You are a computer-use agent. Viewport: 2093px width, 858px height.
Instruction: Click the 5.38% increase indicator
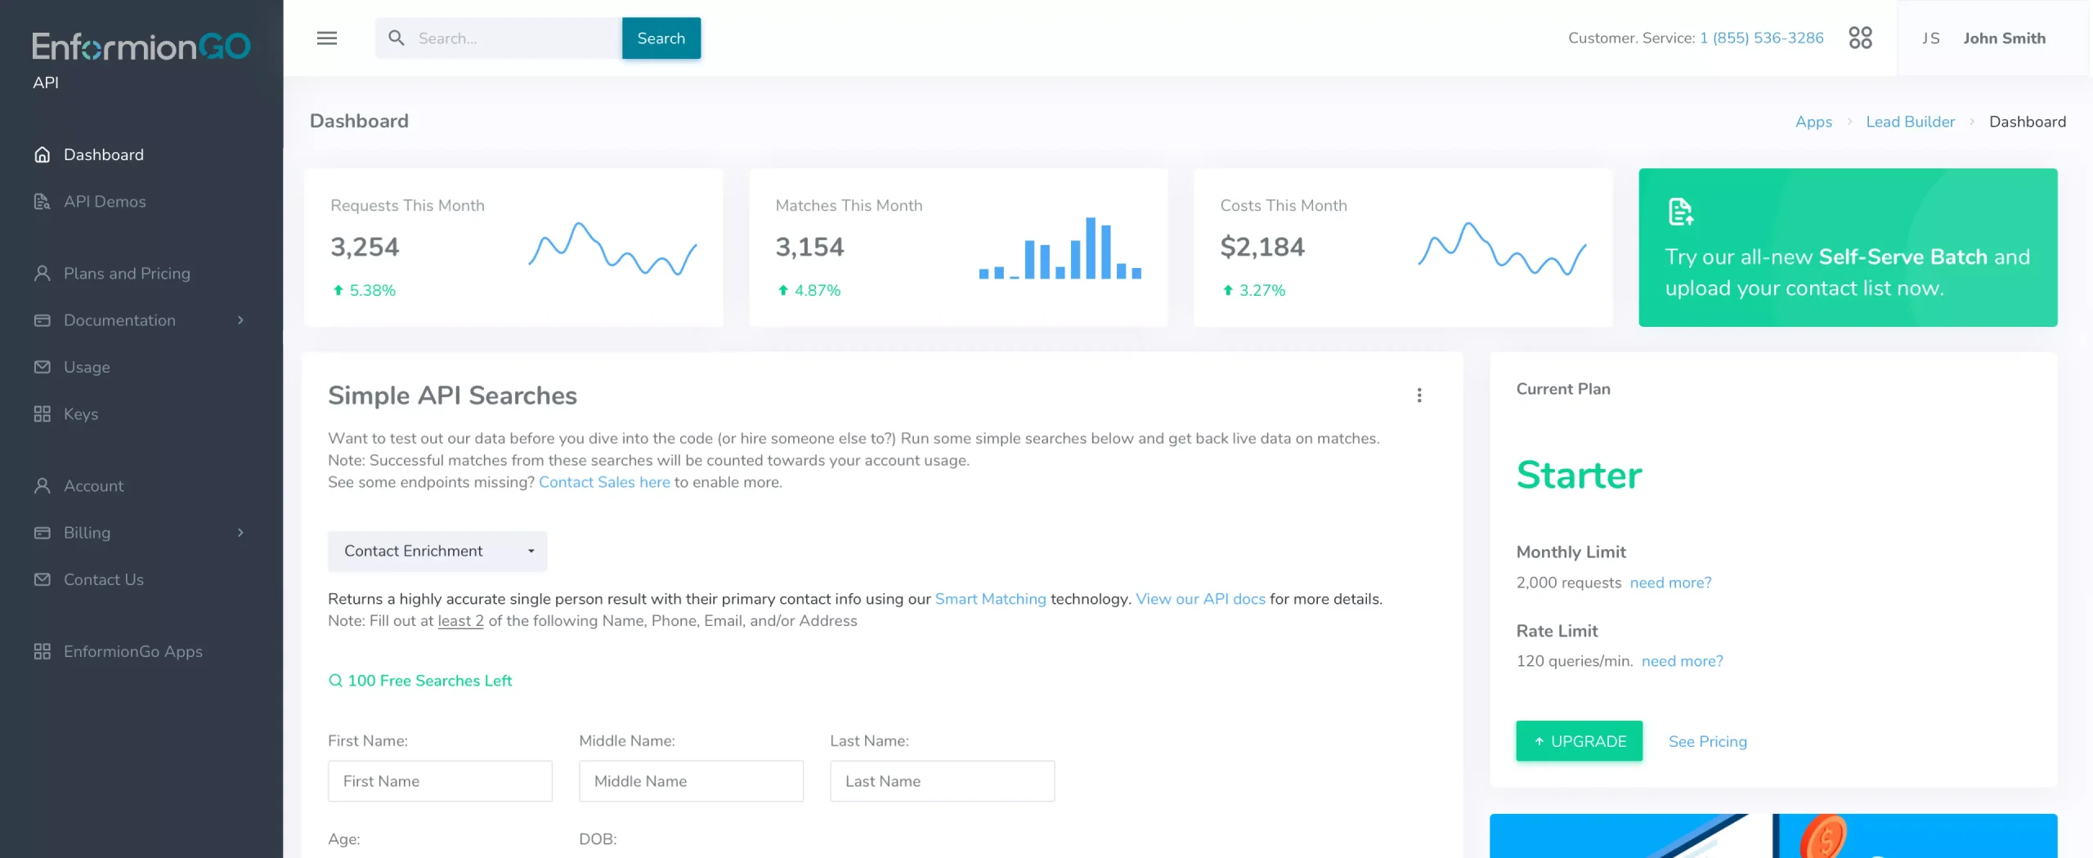click(x=364, y=290)
